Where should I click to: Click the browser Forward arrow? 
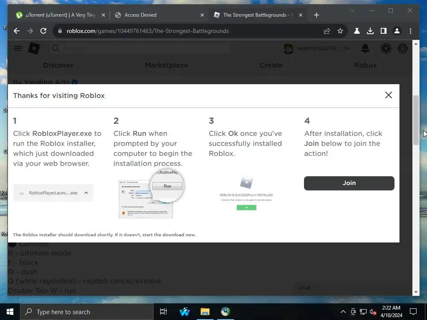click(x=30, y=31)
